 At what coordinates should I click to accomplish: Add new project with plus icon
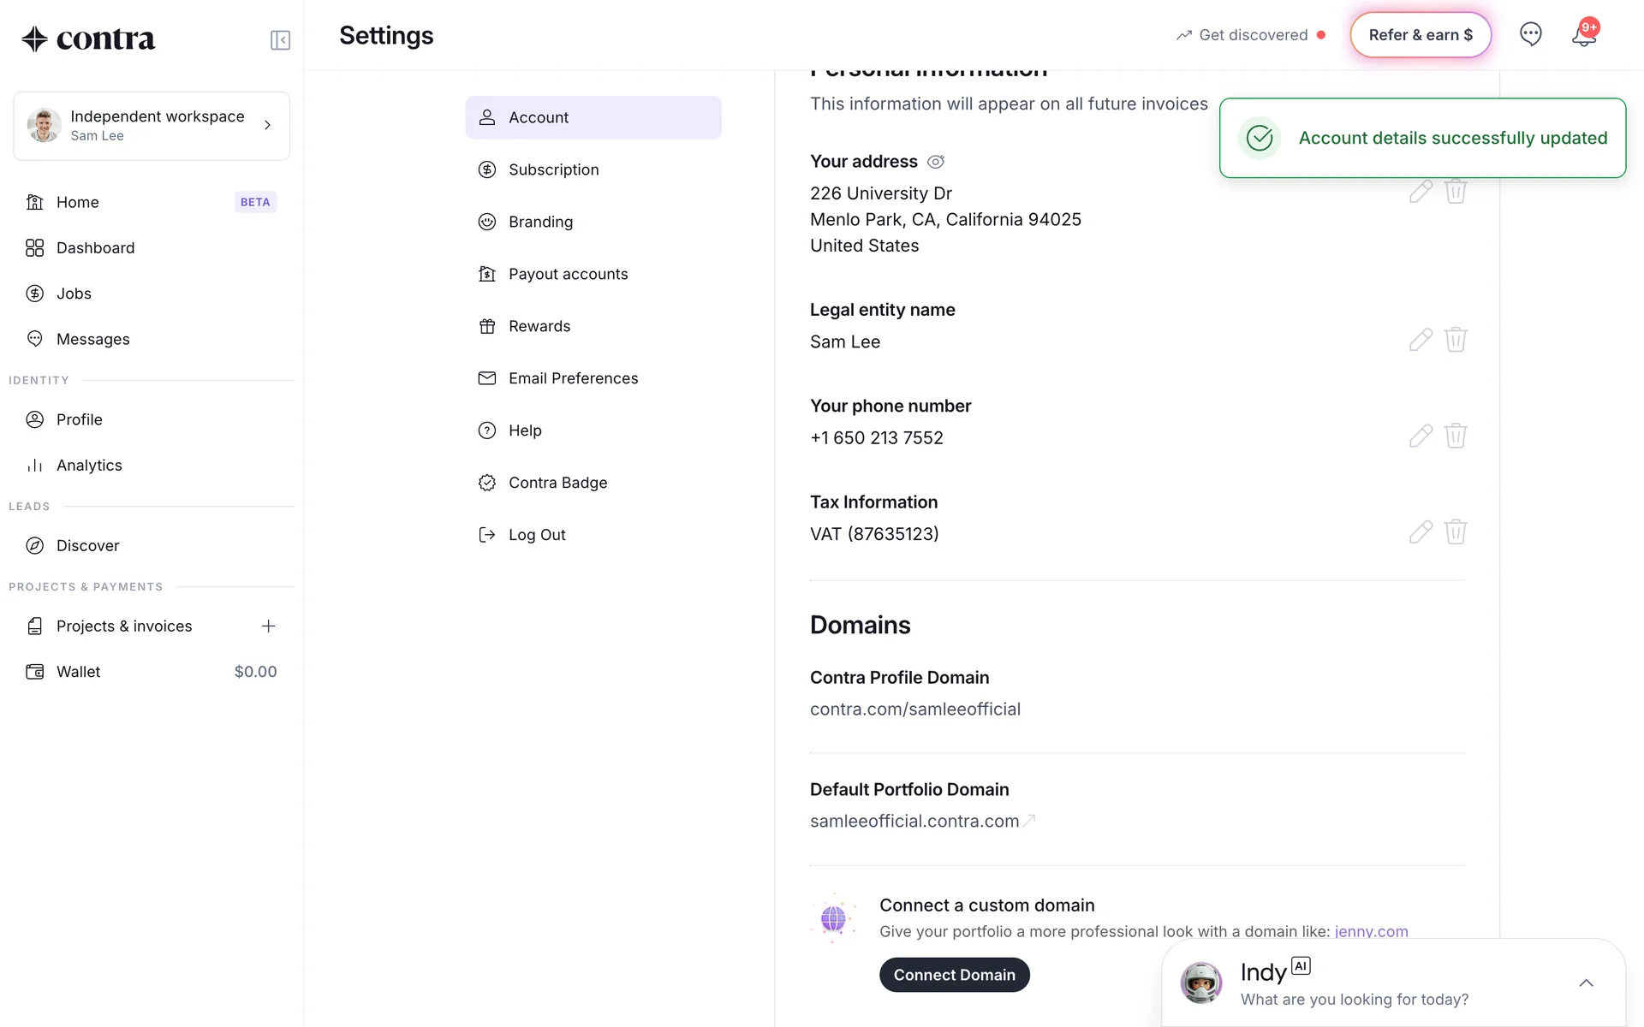268,626
